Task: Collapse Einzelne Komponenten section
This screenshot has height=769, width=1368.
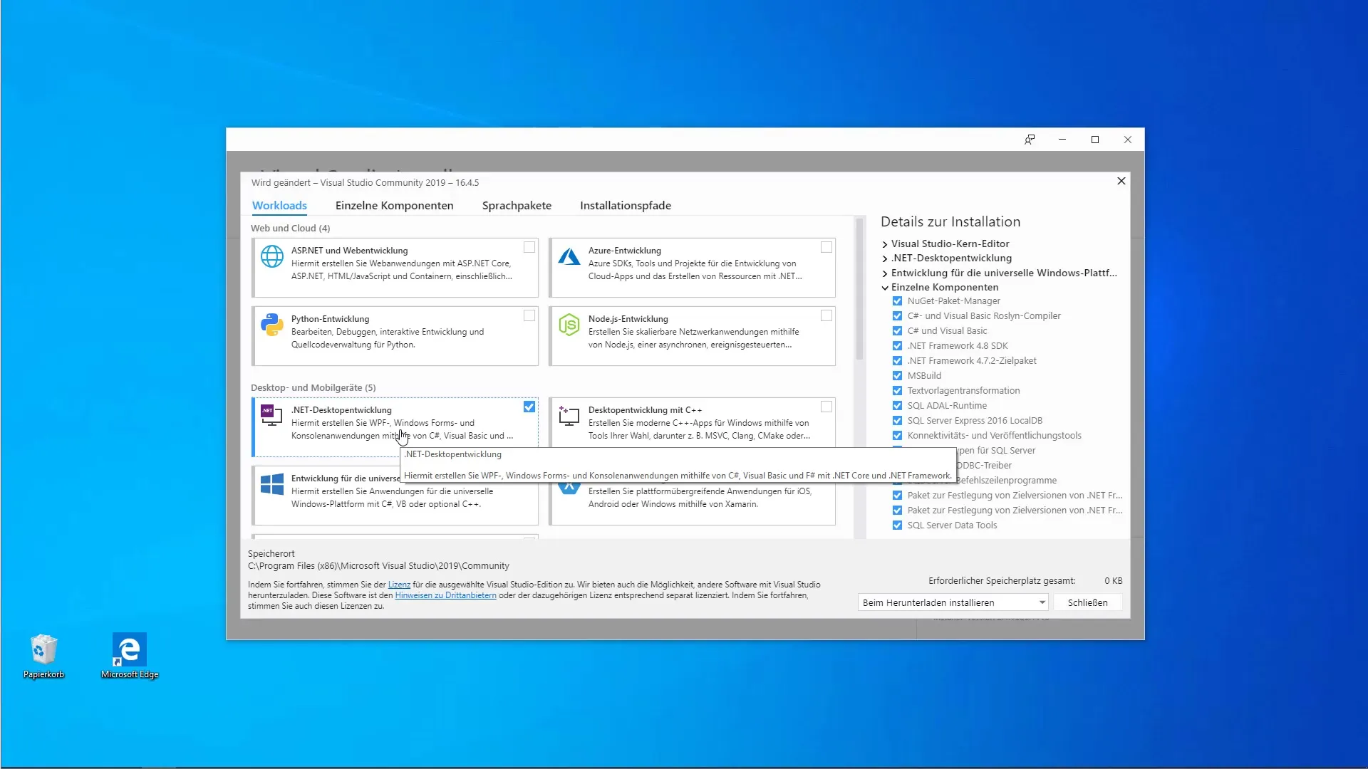Action: tap(885, 288)
